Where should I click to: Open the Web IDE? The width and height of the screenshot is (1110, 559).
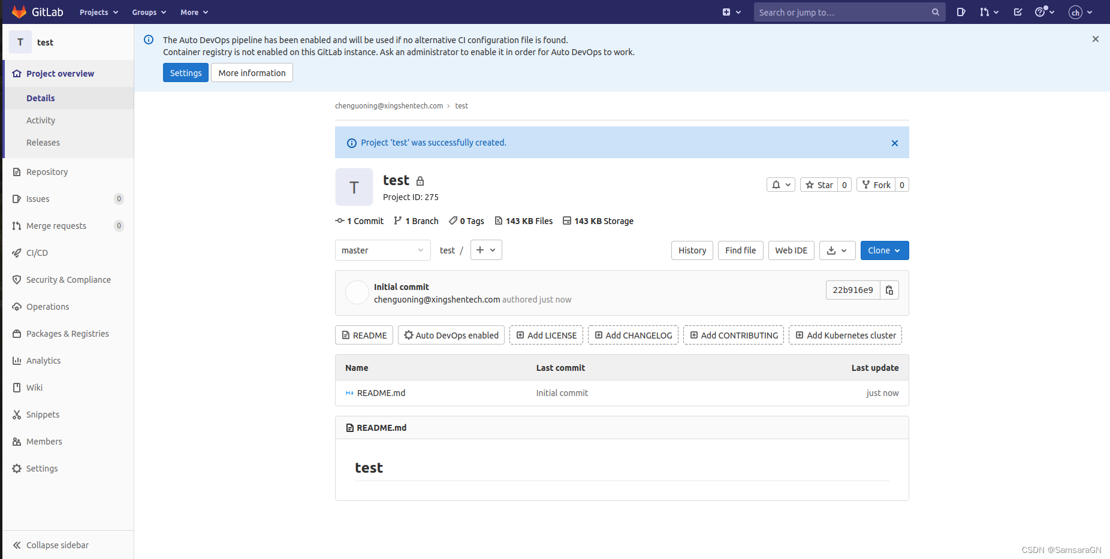coord(791,250)
